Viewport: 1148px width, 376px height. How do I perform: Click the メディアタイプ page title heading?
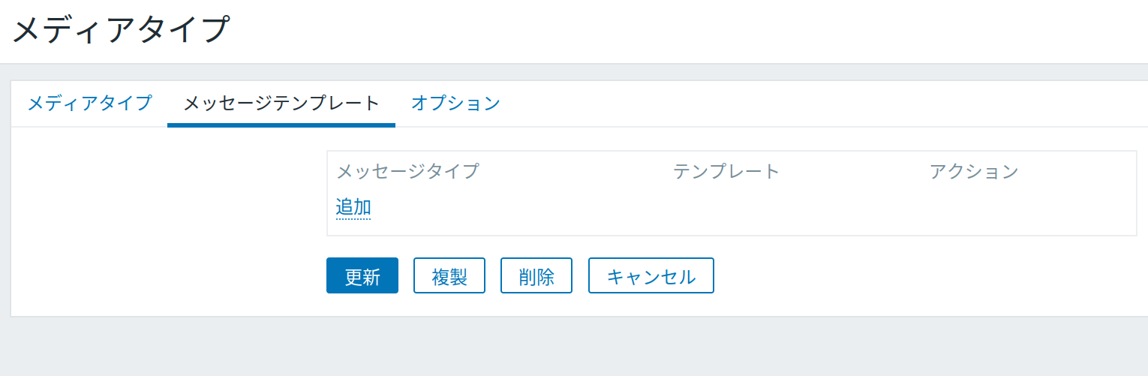tap(121, 30)
